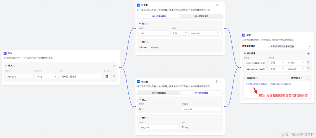The width and height of the screenshot is (316, 138).
Task: Select 给Bot设置变量值 tab in 写变量 node
Action: [x=159, y=16]
